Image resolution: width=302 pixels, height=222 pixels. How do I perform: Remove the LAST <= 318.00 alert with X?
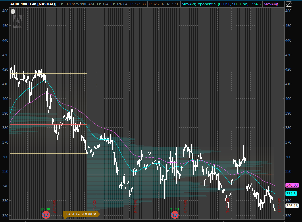[x=95, y=214]
